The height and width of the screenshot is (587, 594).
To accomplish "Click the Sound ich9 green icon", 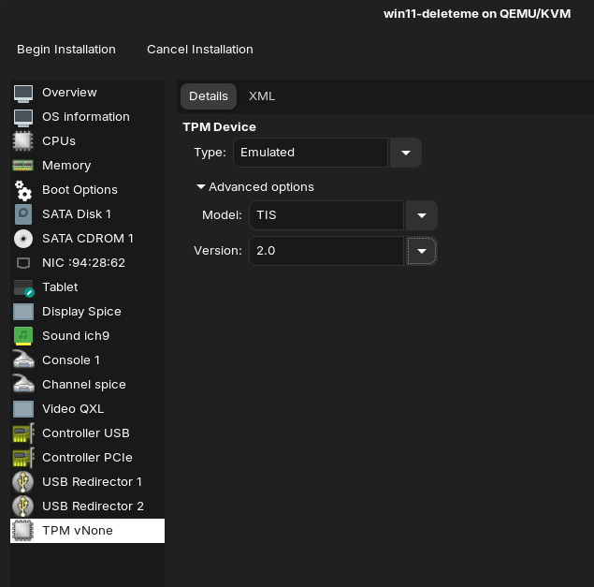I will tap(23, 336).
